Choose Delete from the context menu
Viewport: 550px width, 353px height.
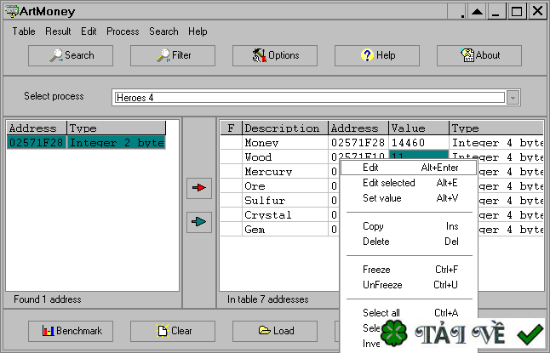click(x=409, y=242)
